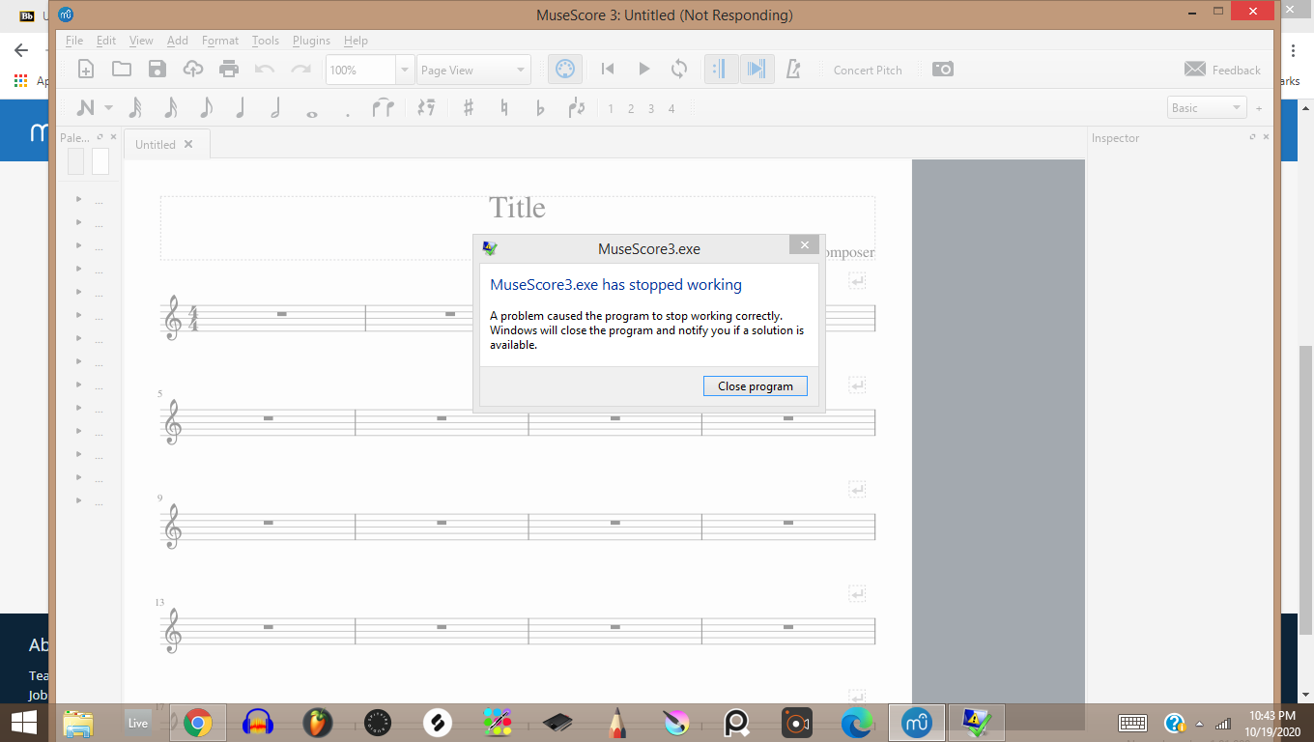Save the score with the floppy disk icon
Viewport: 1314px width, 742px height.
pyautogui.click(x=157, y=69)
